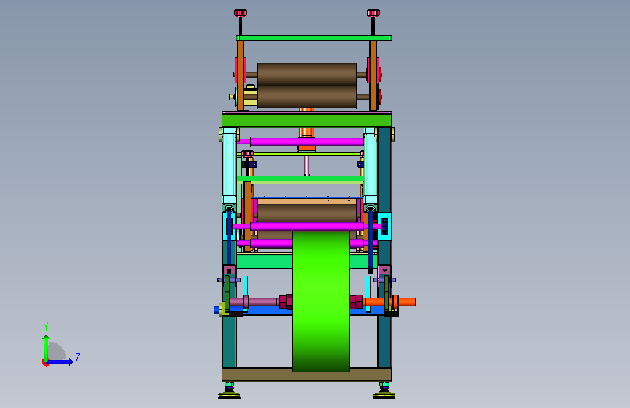This screenshot has height=408, width=630.
Task: Select the middle brown roller
Action: pos(307,213)
